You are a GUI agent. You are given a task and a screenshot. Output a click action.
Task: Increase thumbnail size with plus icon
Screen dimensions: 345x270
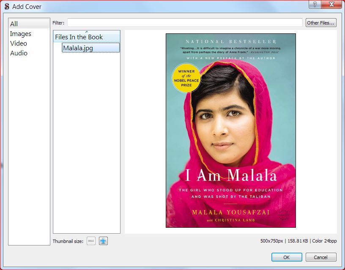[x=103, y=241]
